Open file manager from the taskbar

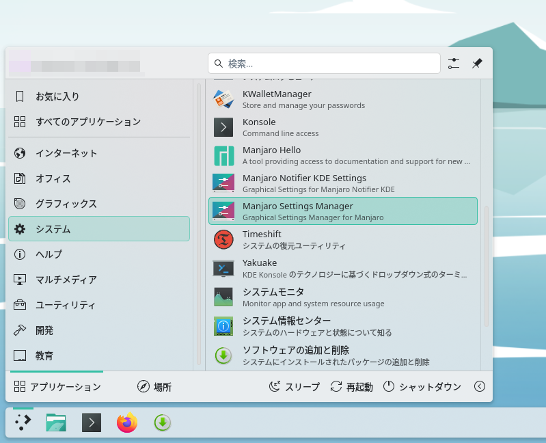pyautogui.click(x=56, y=423)
